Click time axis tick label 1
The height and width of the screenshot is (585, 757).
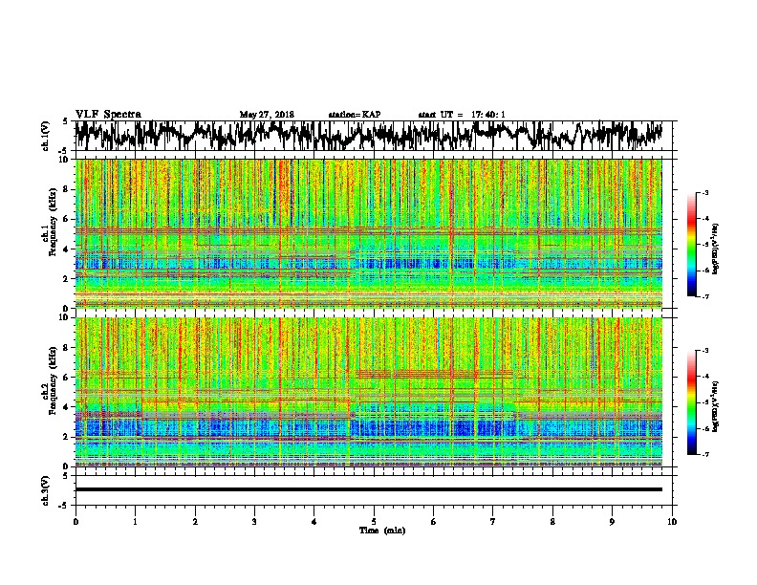pos(135,522)
